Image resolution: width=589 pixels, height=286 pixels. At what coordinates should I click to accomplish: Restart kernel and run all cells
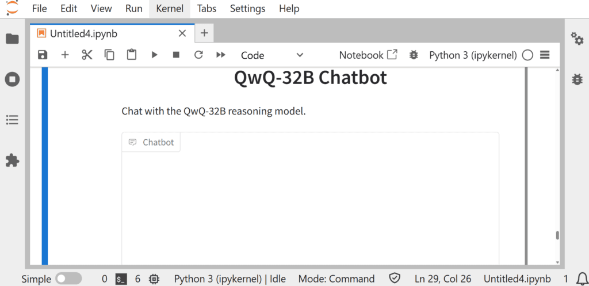pos(221,55)
